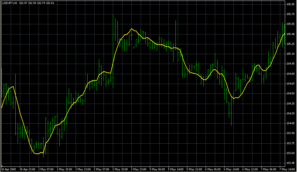Click the 104.50 price axis label
This screenshot has height=172, width=297.
pos(290,94)
